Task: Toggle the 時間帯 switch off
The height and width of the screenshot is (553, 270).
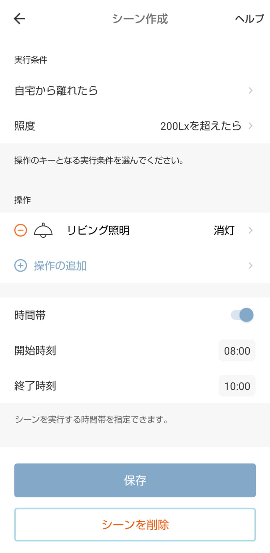Action: click(x=242, y=315)
